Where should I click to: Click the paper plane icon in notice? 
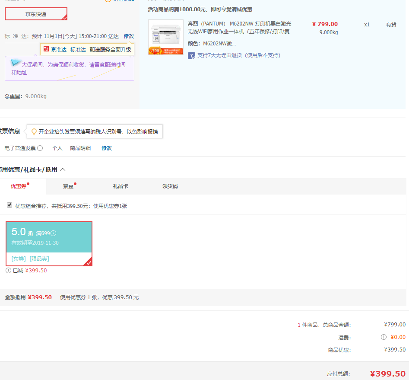(16, 62)
